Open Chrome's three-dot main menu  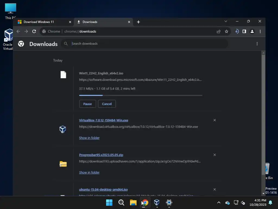(260, 32)
